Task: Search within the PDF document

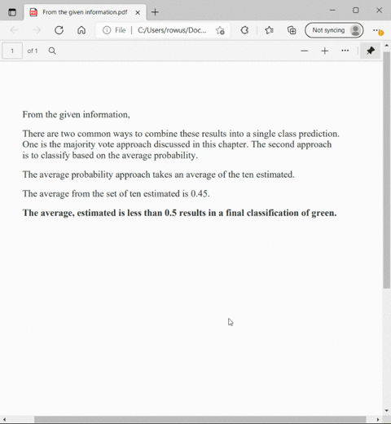Action: pyautogui.click(x=52, y=51)
